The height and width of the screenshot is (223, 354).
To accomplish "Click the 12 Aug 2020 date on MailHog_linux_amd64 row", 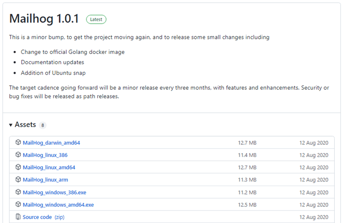I will (x=314, y=168).
